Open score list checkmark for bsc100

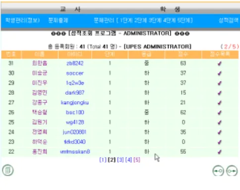click(x=220, y=113)
